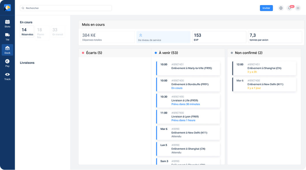Select the 14 Réservées tab
This screenshot has height=170, width=306.
point(27,31)
